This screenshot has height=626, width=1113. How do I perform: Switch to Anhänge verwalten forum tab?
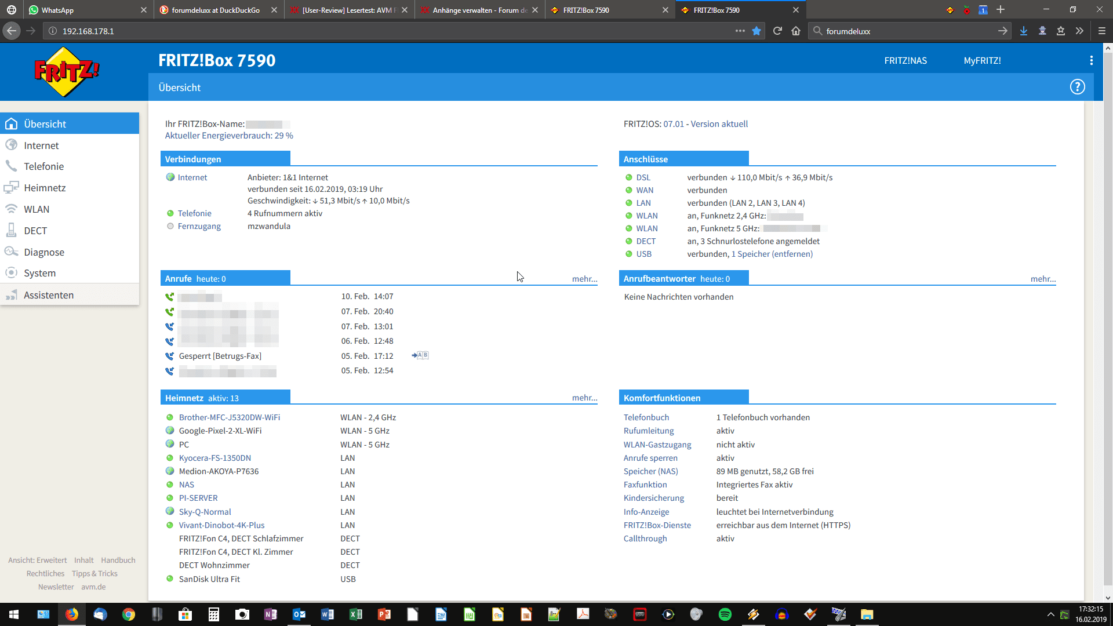click(x=479, y=10)
